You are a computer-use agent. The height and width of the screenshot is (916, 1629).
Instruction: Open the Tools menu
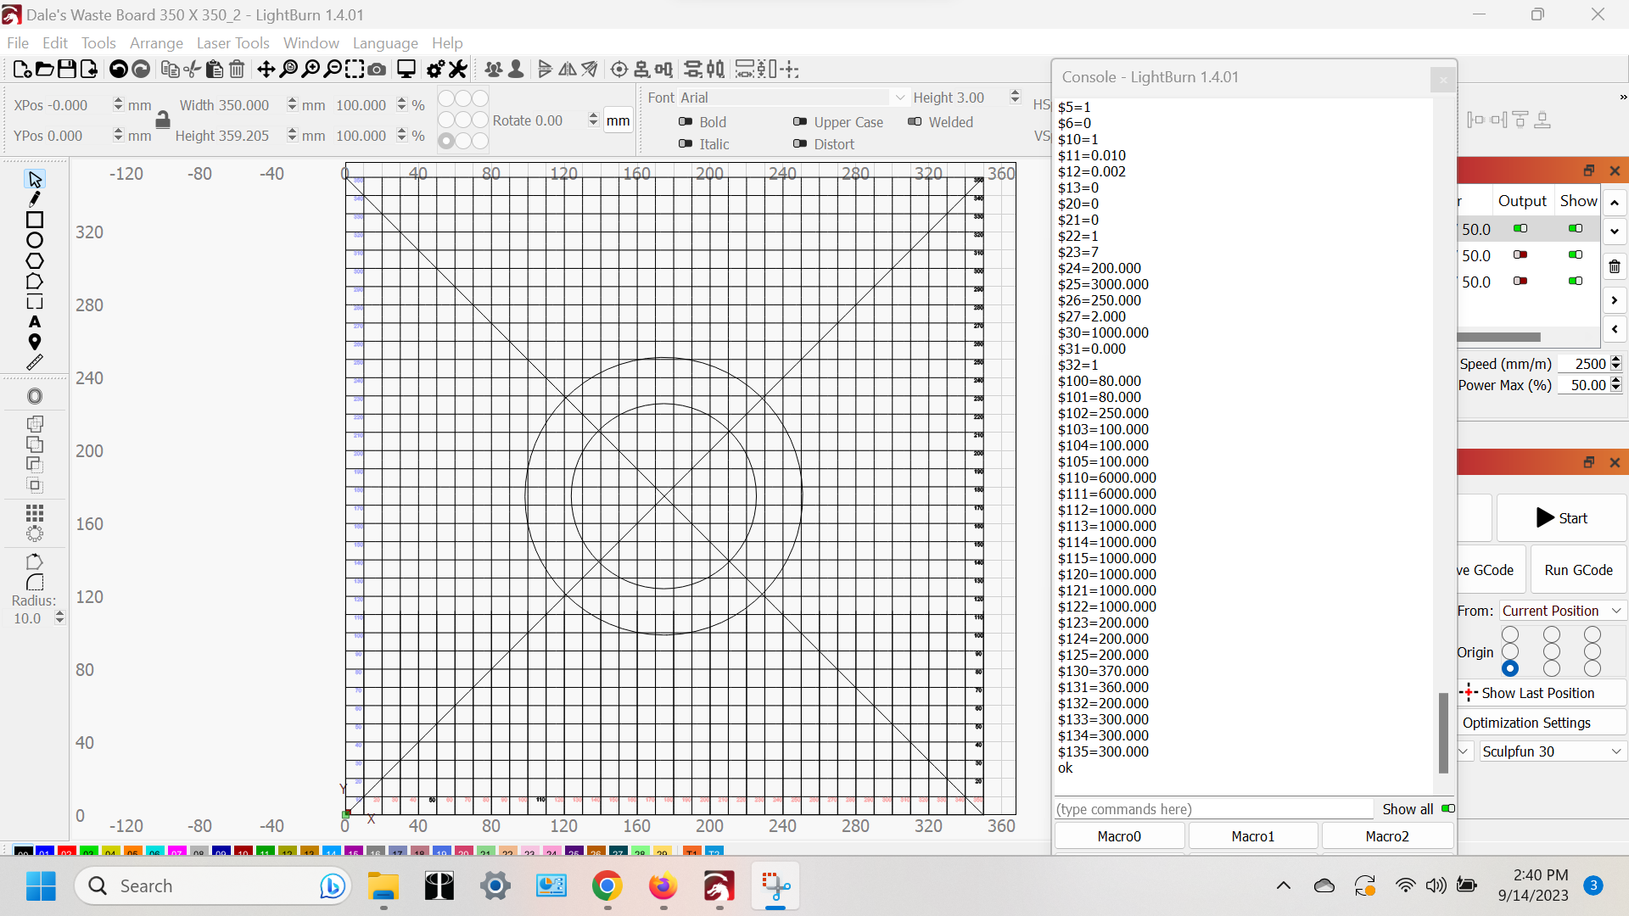coord(98,42)
